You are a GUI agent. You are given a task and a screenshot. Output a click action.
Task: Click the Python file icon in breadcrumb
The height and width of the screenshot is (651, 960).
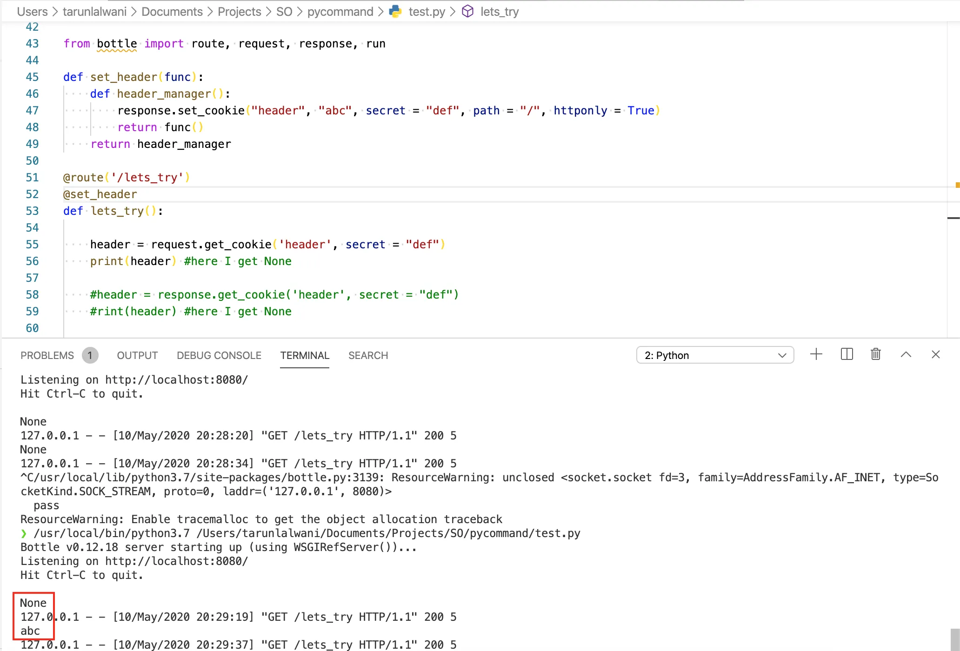tap(395, 12)
